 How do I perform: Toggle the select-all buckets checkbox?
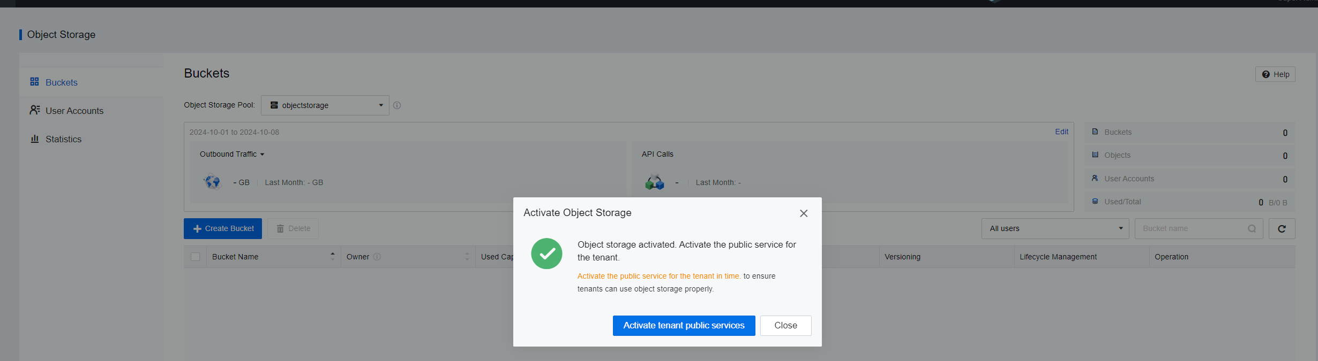[196, 257]
